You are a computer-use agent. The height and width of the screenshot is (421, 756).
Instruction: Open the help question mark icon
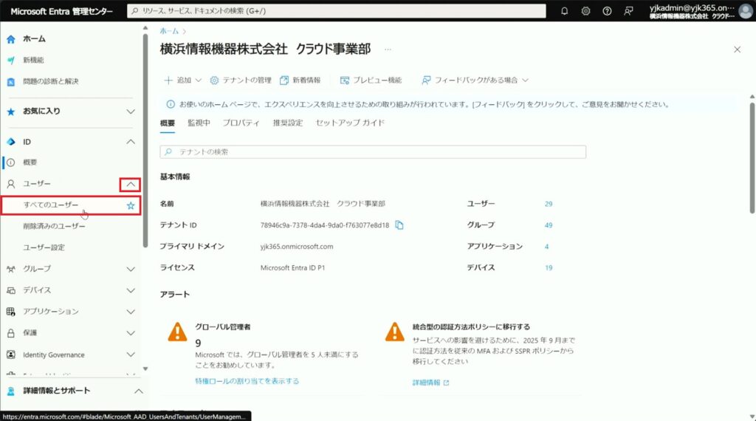(607, 10)
